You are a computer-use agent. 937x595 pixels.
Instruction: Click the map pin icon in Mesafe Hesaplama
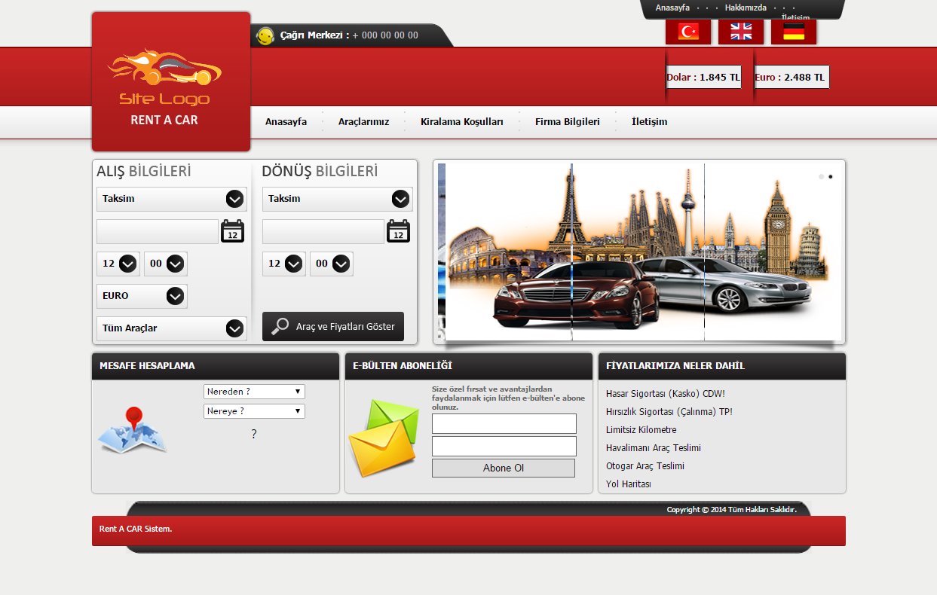133,430
